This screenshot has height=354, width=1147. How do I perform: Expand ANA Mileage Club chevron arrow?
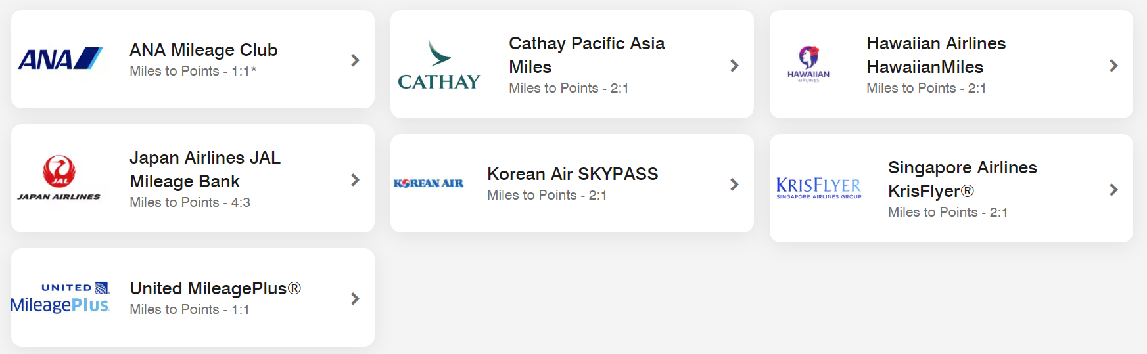[355, 60]
